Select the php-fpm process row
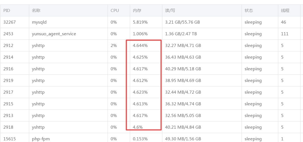The image size is (303, 142). pos(41,139)
